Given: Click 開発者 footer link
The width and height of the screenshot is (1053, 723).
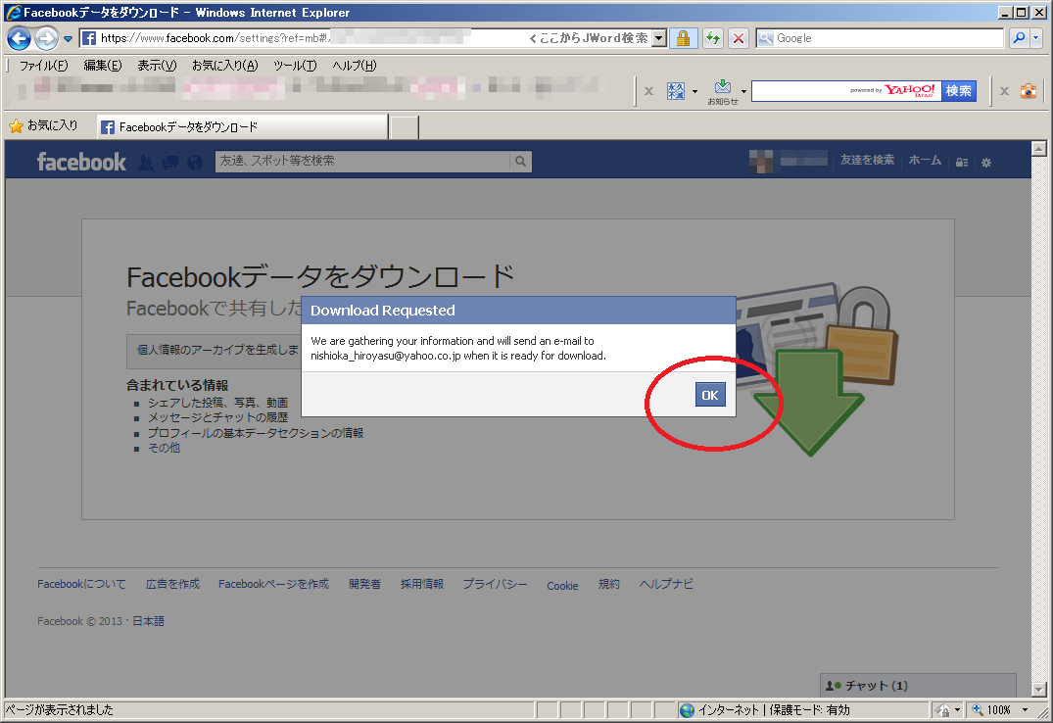Looking at the screenshot, I should pyautogui.click(x=364, y=584).
